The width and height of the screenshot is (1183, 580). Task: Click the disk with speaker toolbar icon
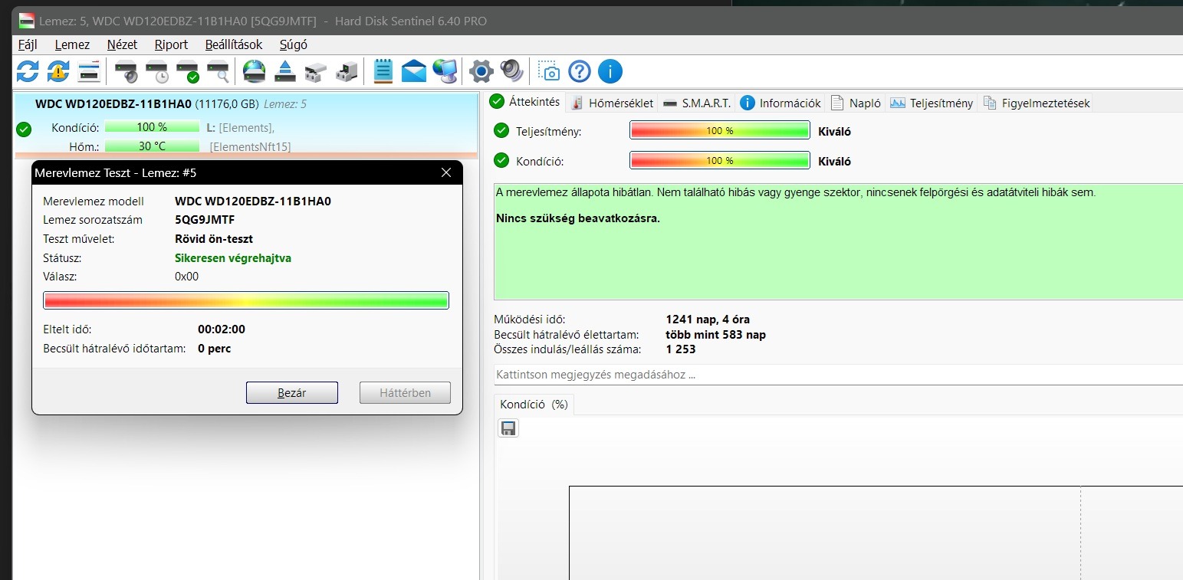[127, 71]
